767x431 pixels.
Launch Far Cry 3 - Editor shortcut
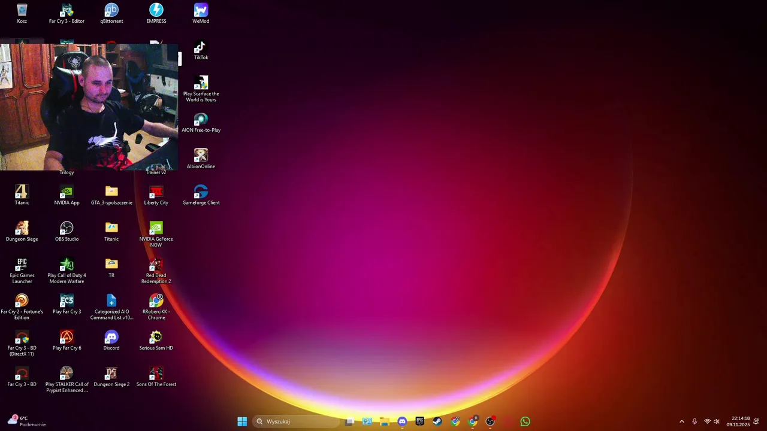tap(67, 14)
